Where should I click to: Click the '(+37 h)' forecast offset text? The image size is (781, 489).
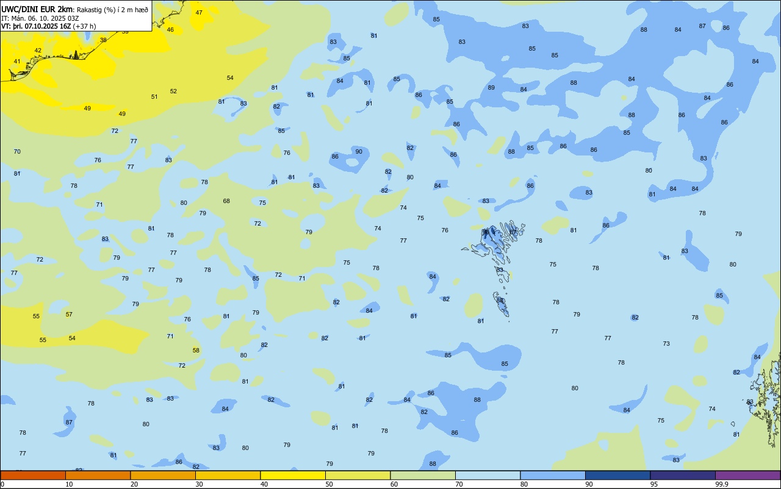[x=85, y=26]
